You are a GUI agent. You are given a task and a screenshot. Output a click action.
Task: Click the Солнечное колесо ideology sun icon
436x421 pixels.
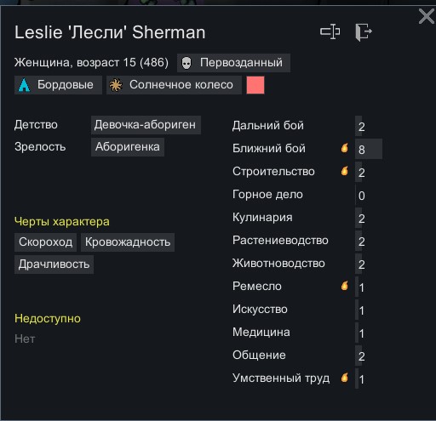click(x=116, y=85)
